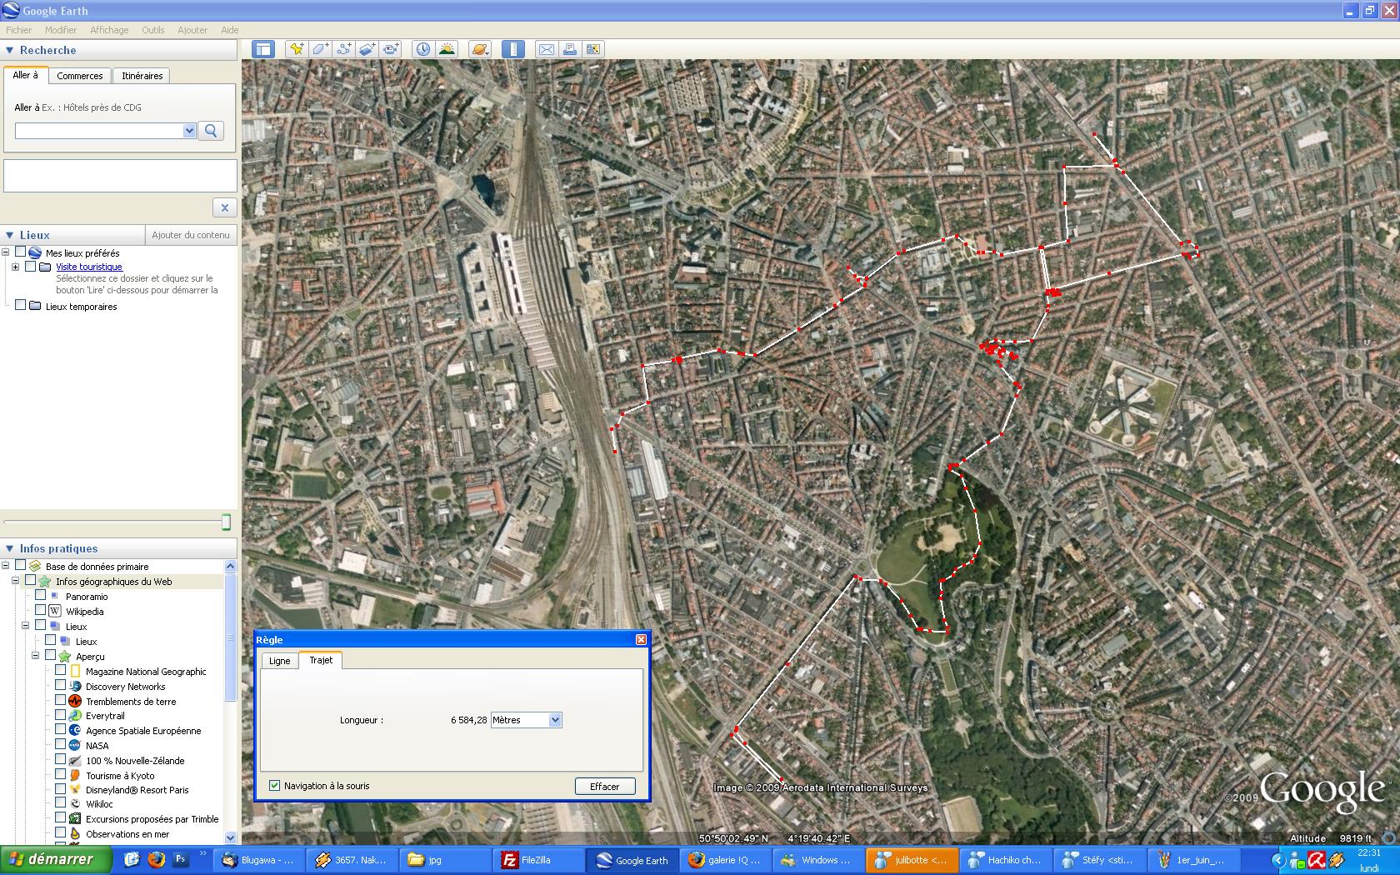Record a tour with the camera icon
The image size is (1400, 875).
click(392, 49)
